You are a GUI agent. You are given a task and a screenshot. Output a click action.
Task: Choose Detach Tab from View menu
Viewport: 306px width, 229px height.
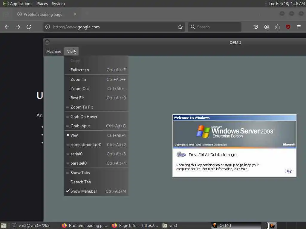coord(96,182)
